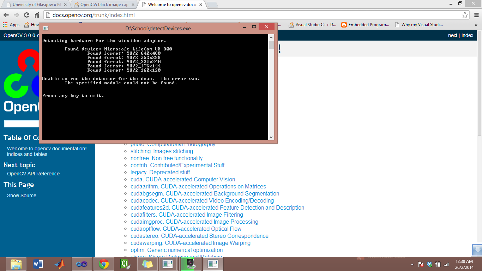This screenshot has height=271, width=482.
Task: Click the Chrome back arrow
Action: tap(6, 15)
